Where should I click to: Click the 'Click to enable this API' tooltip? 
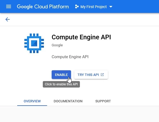[61, 84]
